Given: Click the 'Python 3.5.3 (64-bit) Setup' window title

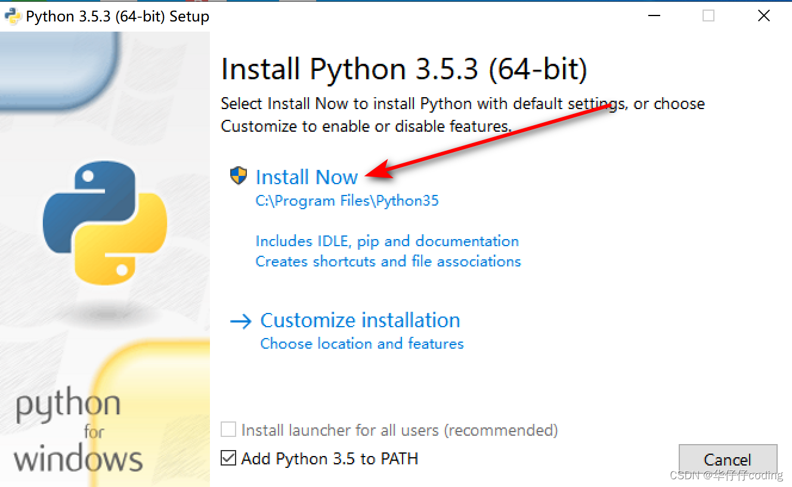Looking at the screenshot, I should [117, 17].
